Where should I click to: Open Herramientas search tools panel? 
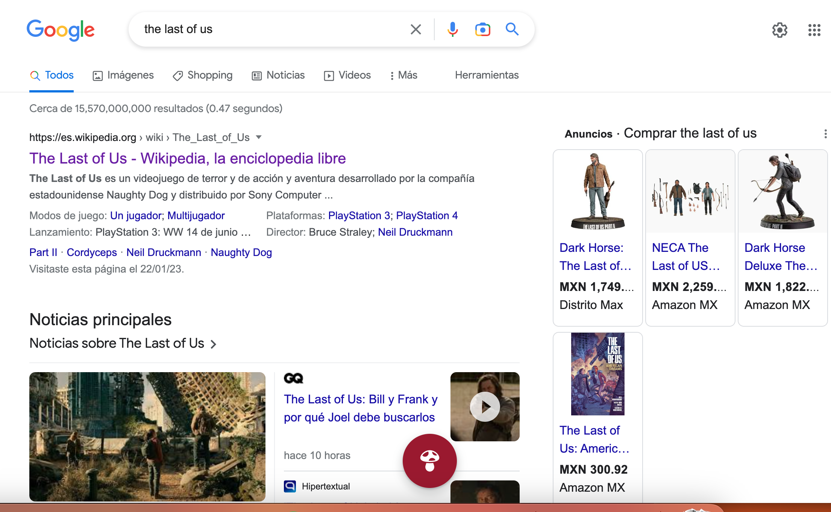pyautogui.click(x=487, y=75)
